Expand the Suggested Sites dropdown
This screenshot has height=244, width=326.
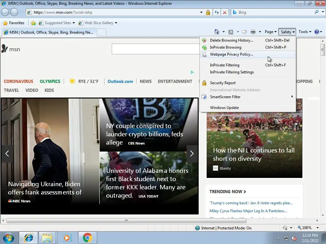click(74, 23)
